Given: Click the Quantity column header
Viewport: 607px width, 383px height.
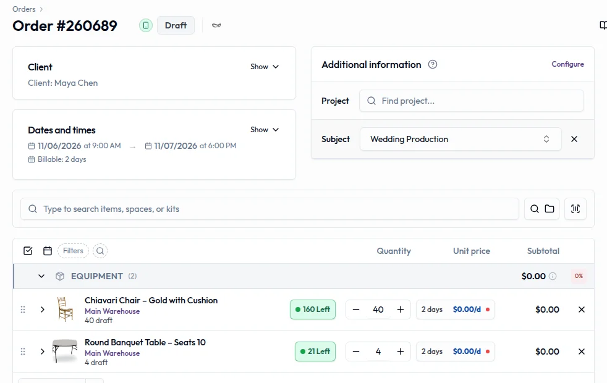Looking at the screenshot, I should (394, 251).
